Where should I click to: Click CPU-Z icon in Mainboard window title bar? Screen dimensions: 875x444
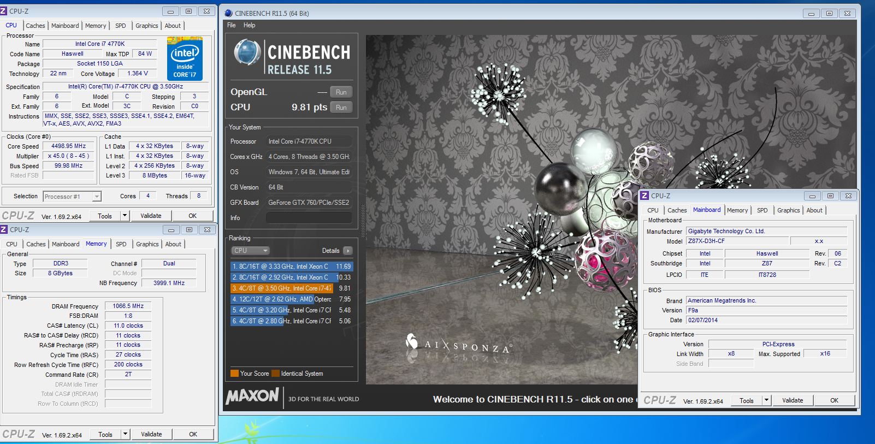(645, 196)
